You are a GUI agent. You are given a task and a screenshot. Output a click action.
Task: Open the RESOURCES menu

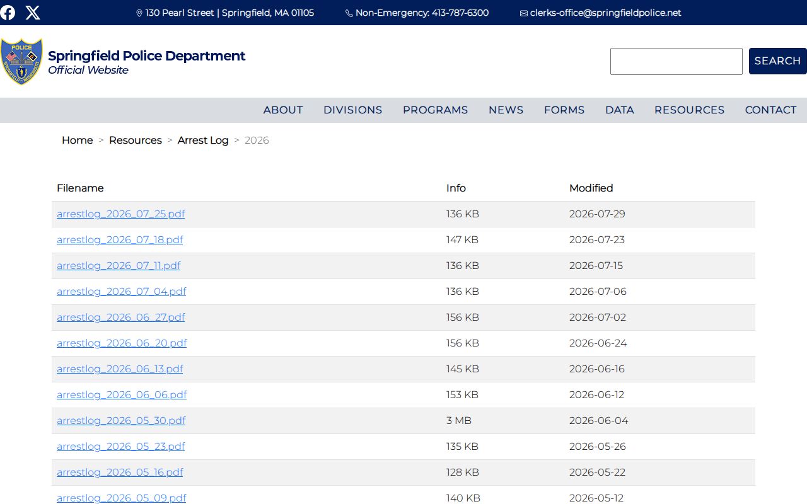pos(690,110)
